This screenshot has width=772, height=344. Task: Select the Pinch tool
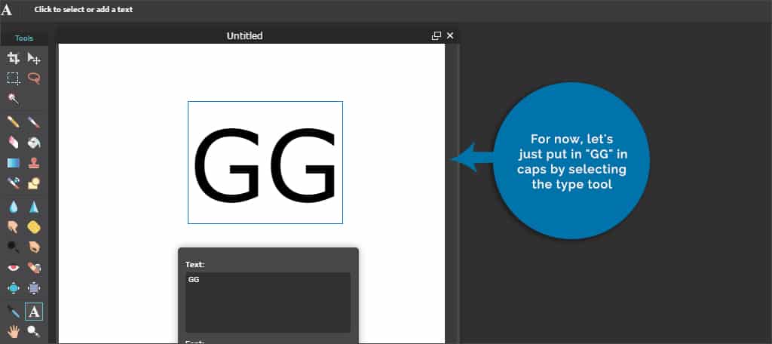click(x=34, y=288)
